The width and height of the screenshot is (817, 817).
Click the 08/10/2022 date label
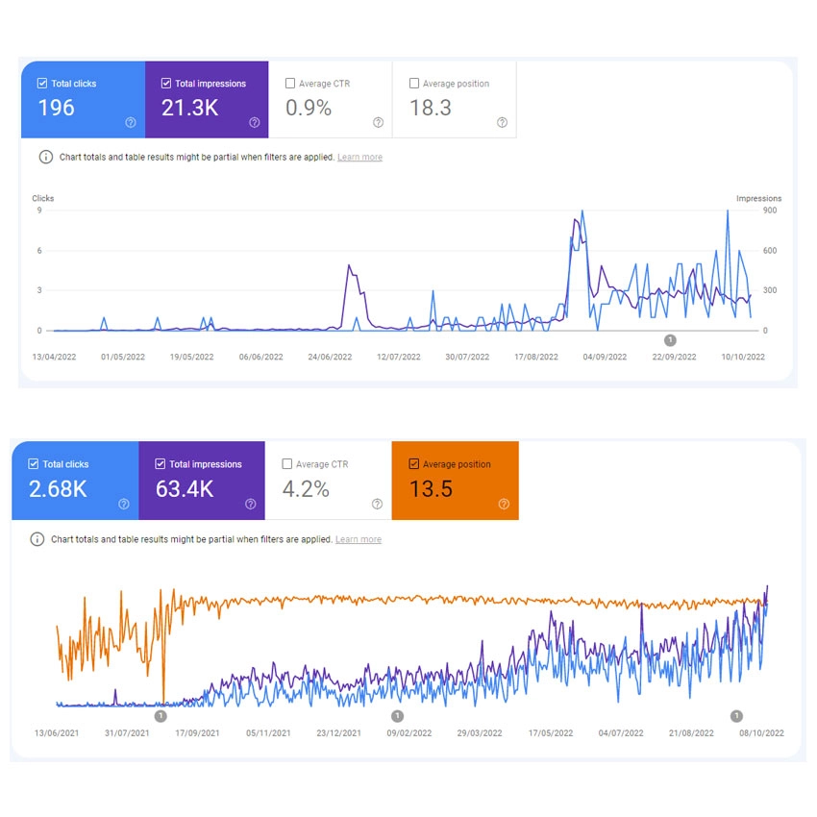point(762,733)
